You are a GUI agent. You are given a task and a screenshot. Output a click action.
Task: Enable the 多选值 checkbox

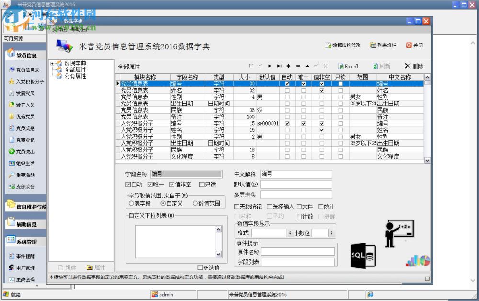tap(200, 267)
